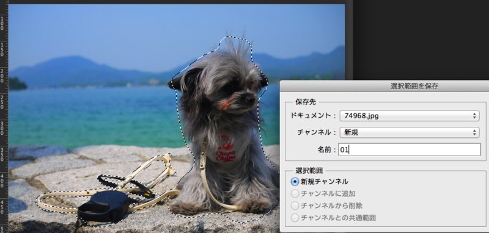Select the 新規チャンネル radio button
489x233 pixels.
pyautogui.click(x=295, y=182)
